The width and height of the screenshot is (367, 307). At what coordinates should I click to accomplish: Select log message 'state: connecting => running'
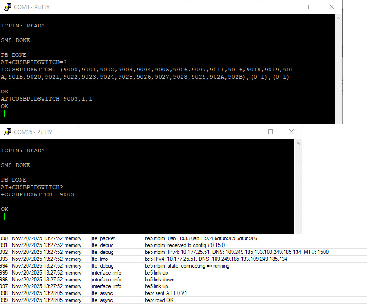click(x=187, y=266)
